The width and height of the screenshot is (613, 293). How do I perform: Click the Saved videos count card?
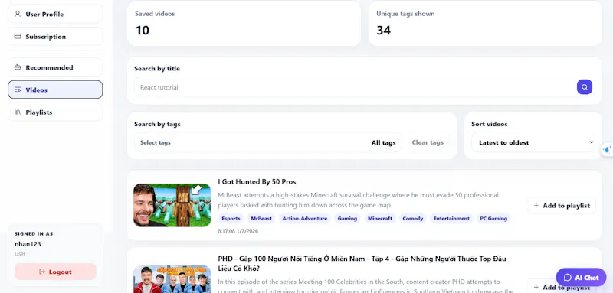point(244,24)
